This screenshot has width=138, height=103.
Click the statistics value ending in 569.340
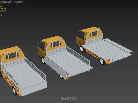(3, 9)
